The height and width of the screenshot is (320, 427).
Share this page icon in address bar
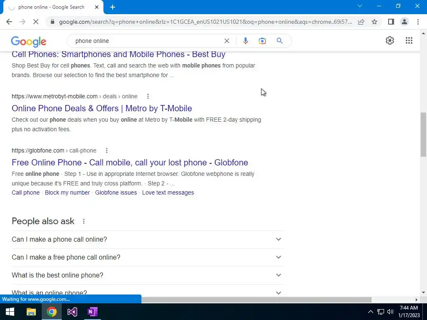361,22
